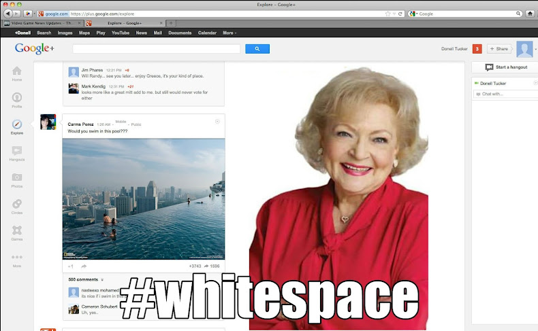This screenshot has height=331, width=538.
Task: Open Mail in the top bar
Action: pos(158,33)
